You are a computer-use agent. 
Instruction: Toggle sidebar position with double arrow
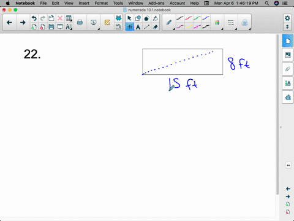(288, 165)
